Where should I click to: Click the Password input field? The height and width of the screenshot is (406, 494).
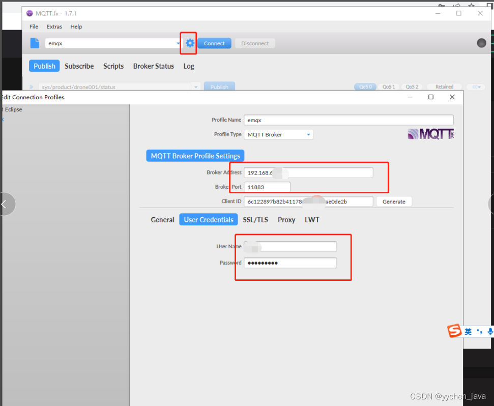tap(290, 263)
